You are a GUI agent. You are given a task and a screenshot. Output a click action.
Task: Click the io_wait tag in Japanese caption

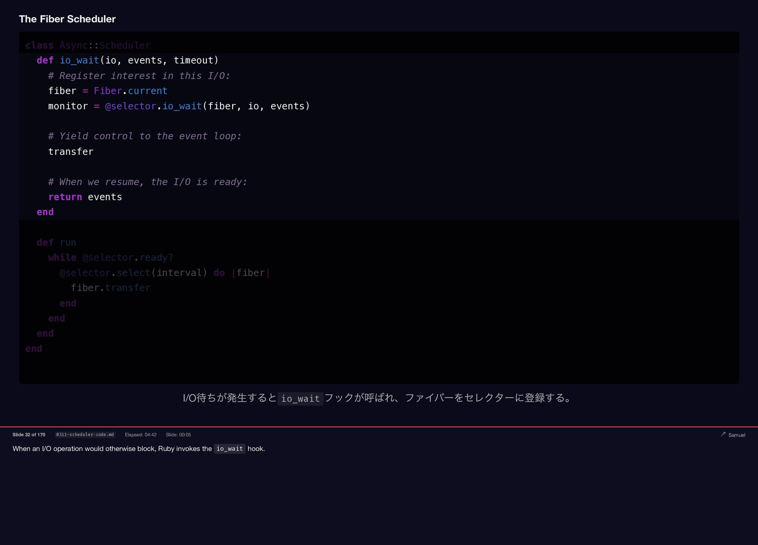point(300,398)
